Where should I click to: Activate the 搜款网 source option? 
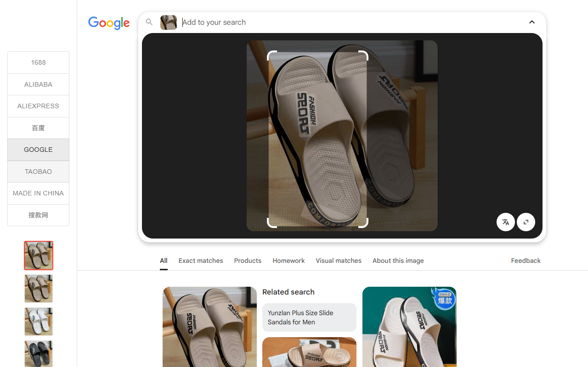[38, 215]
